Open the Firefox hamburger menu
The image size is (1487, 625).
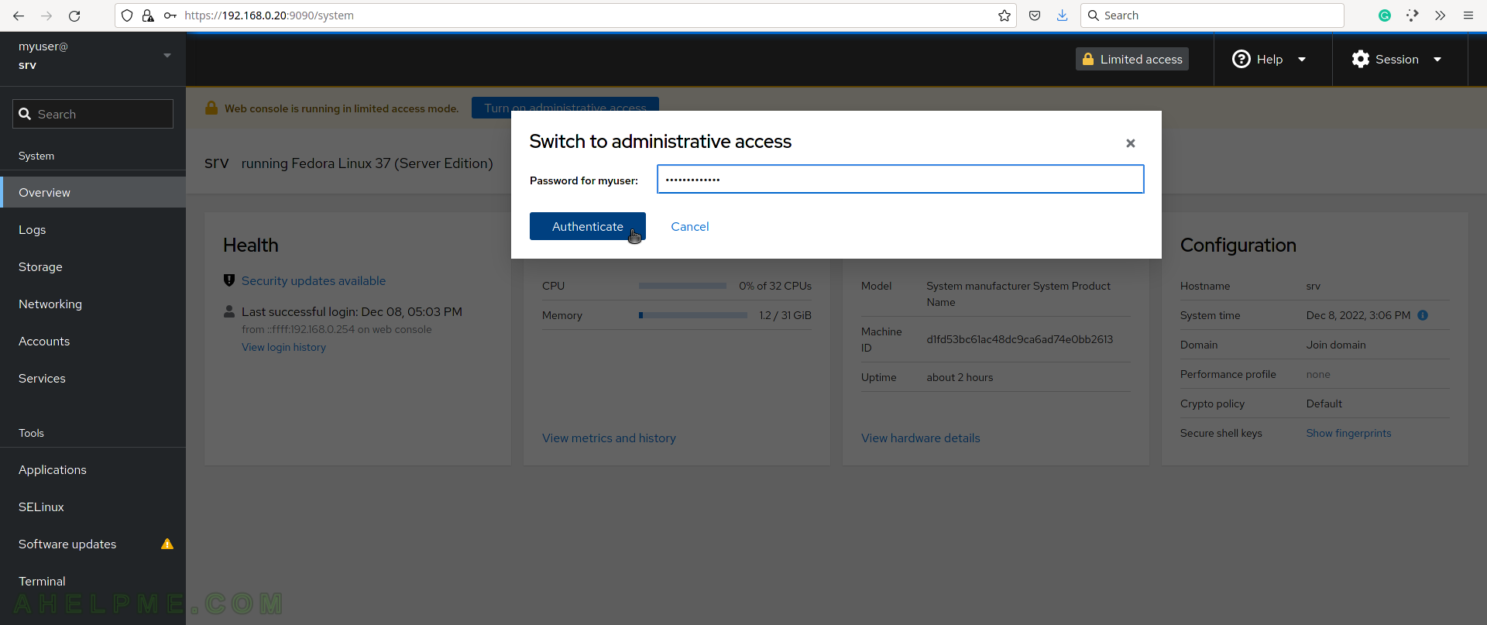point(1468,15)
